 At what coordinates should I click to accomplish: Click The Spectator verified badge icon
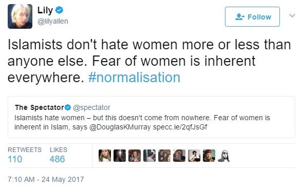click(x=68, y=107)
